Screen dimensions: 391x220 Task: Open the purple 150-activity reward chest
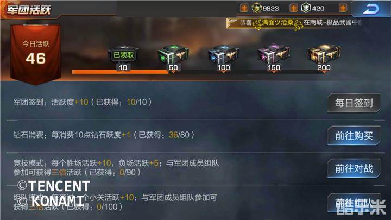click(274, 54)
